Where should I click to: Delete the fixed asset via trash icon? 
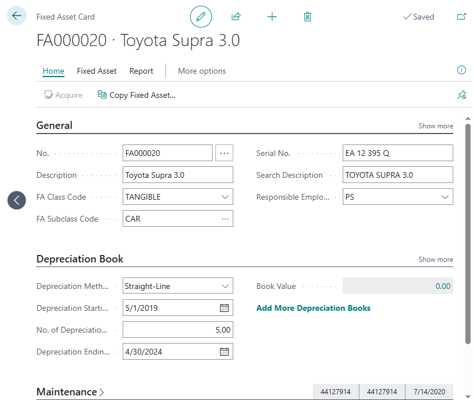pos(308,17)
